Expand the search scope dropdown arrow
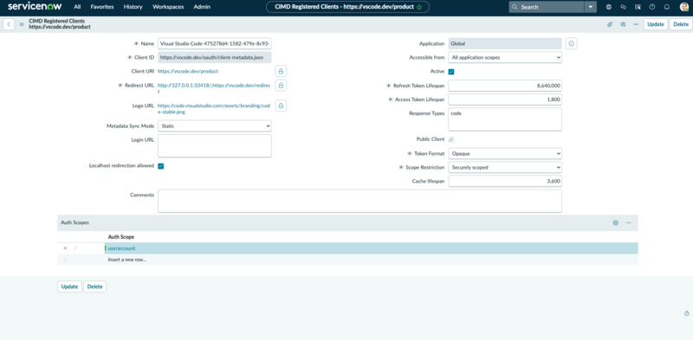 pyautogui.click(x=591, y=7)
